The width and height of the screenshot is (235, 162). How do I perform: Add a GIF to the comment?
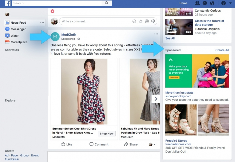[147, 21]
